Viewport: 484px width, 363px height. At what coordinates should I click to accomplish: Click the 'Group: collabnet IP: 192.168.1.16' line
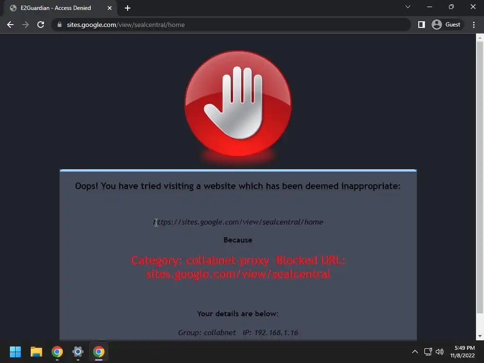click(x=238, y=332)
